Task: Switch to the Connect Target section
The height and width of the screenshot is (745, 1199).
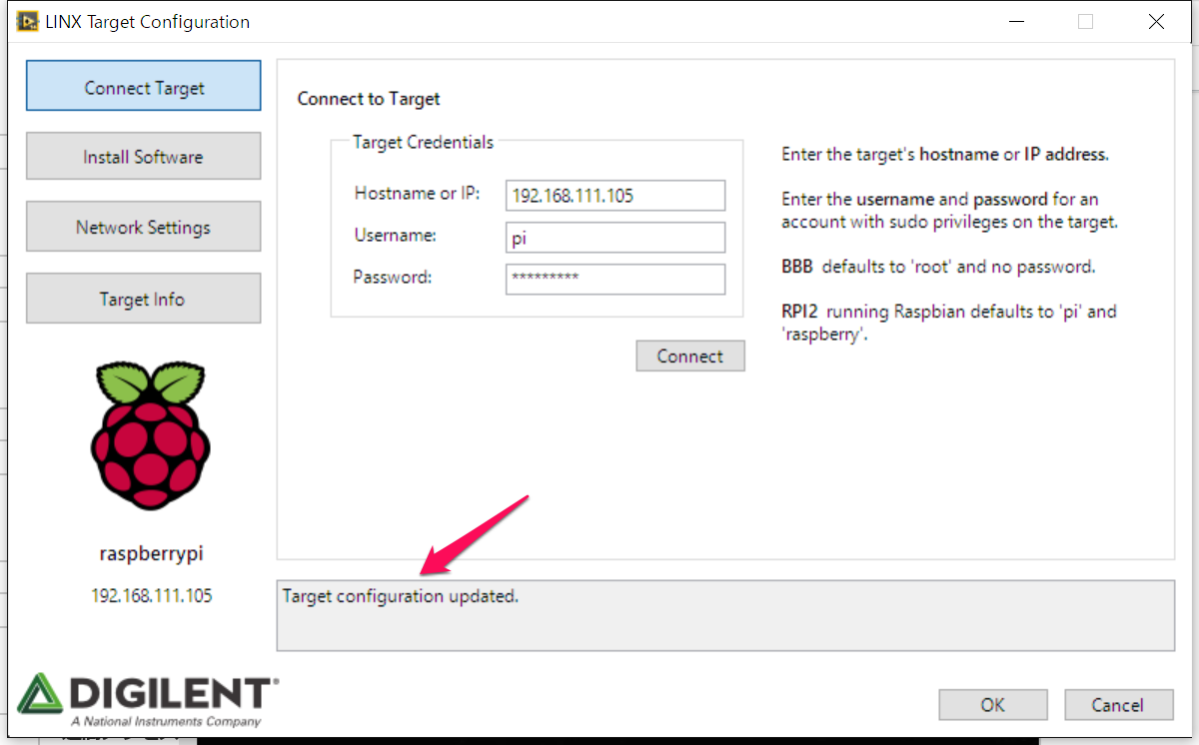Action: [x=143, y=87]
